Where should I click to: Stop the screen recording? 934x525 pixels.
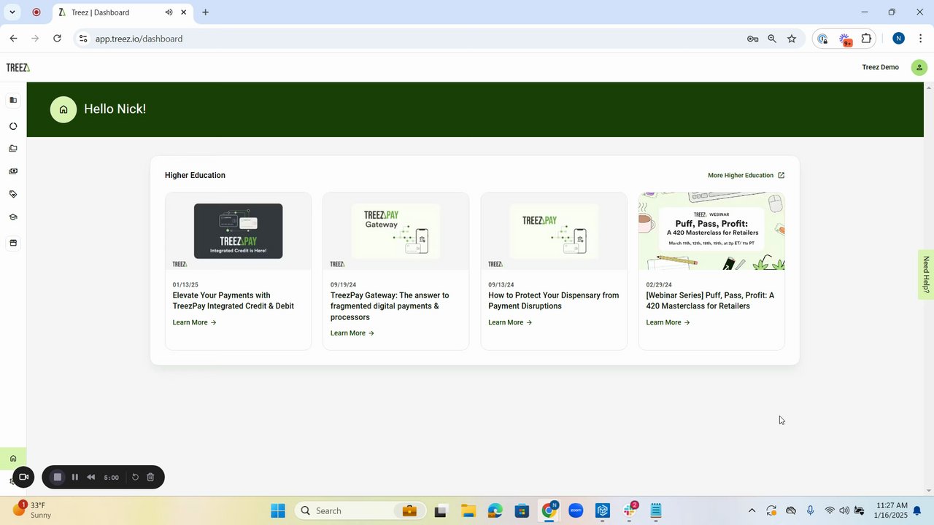[x=58, y=477]
